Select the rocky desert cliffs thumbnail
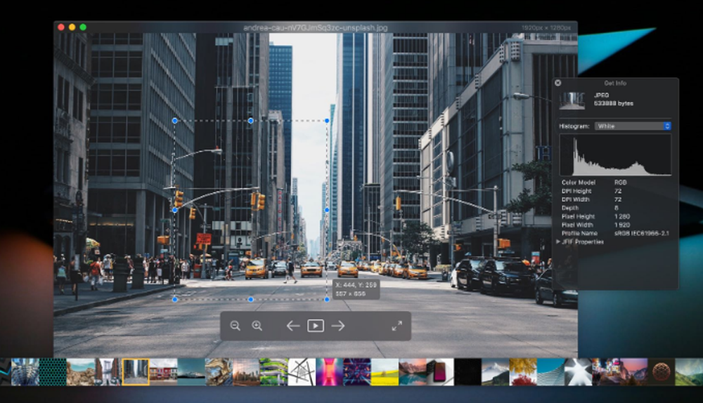 [x=81, y=371]
